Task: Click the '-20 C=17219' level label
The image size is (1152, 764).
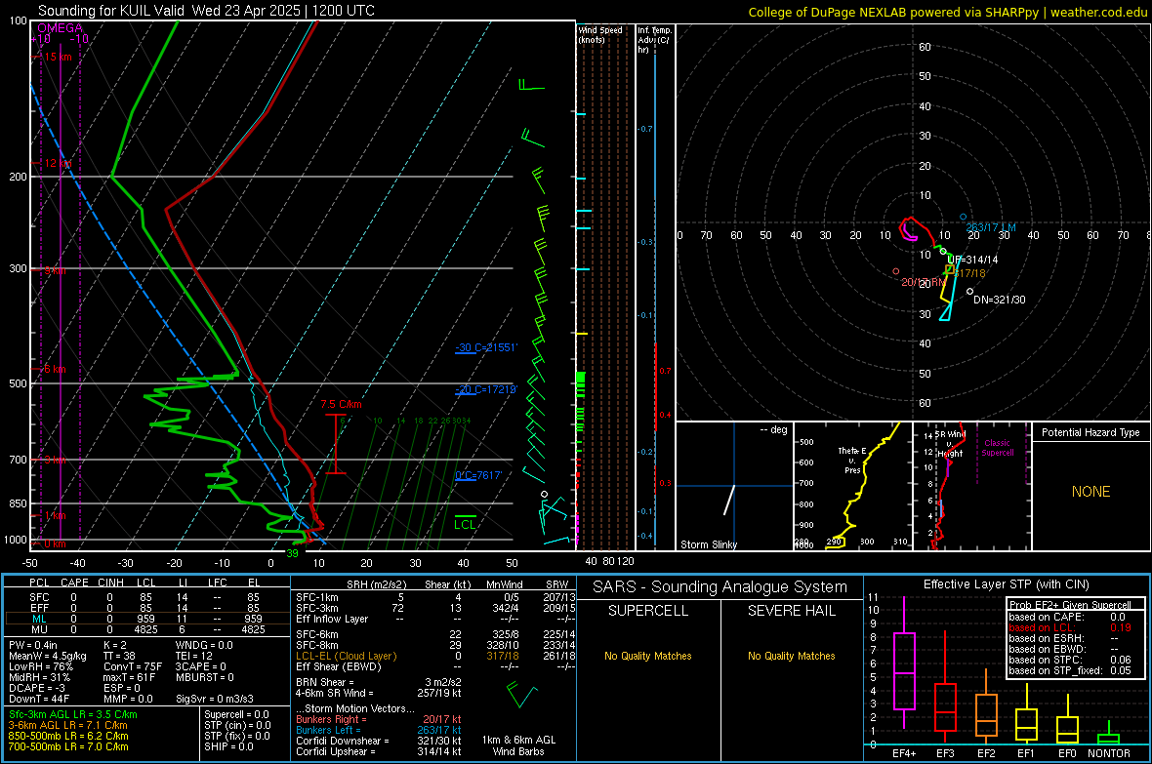Action: pos(486,389)
